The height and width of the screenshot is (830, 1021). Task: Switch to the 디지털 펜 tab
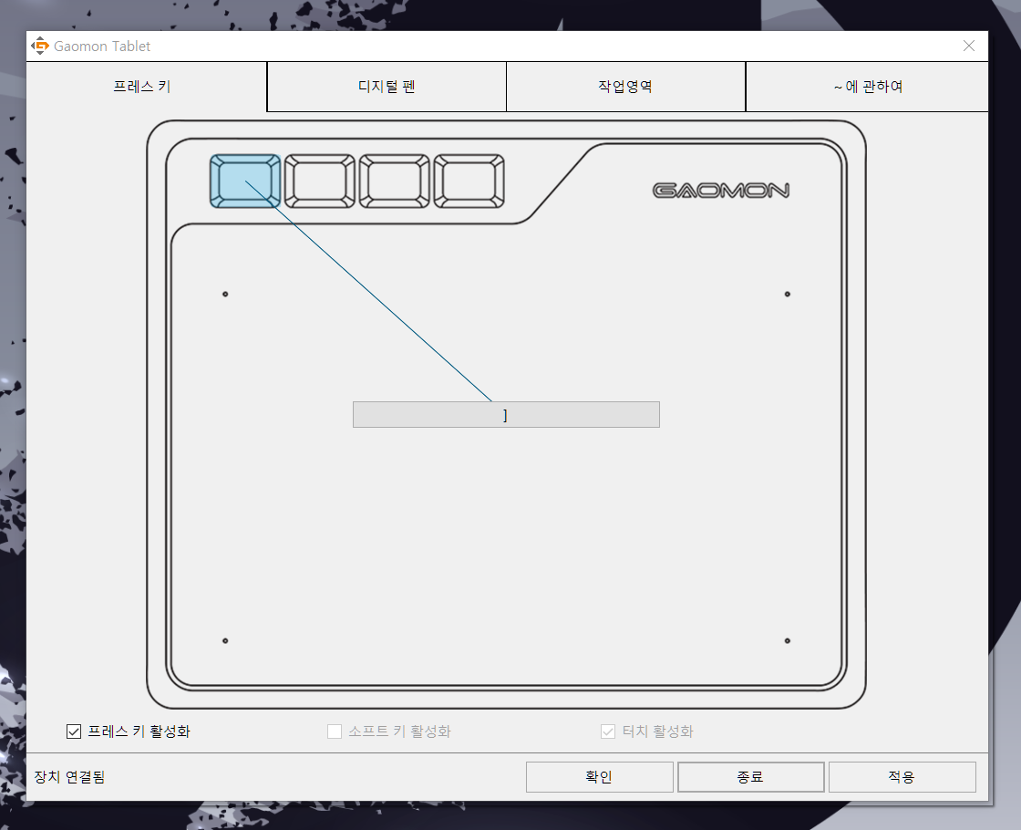tap(387, 87)
